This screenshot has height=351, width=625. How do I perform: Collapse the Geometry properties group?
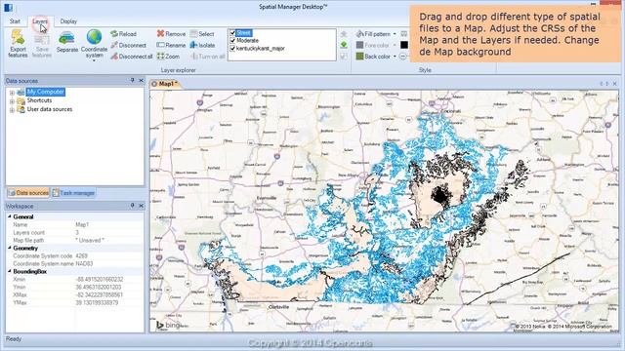pyautogui.click(x=10, y=248)
